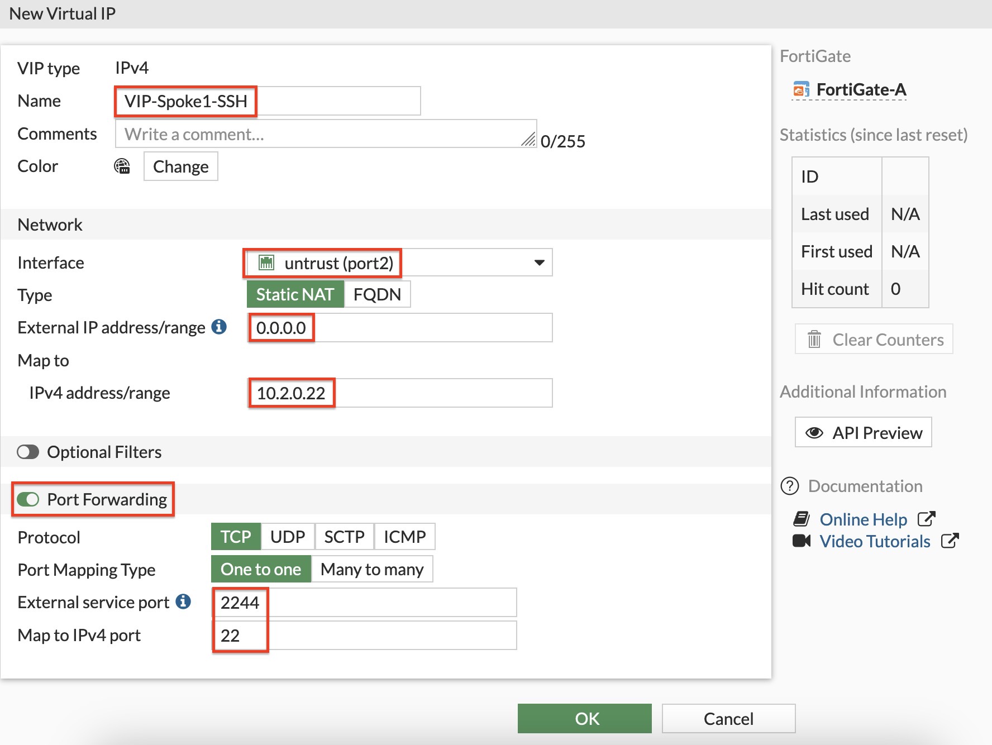Image resolution: width=992 pixels, height=745 pixels.
Task: Enable the Optional Filters toggle
Action: point(28,452)
